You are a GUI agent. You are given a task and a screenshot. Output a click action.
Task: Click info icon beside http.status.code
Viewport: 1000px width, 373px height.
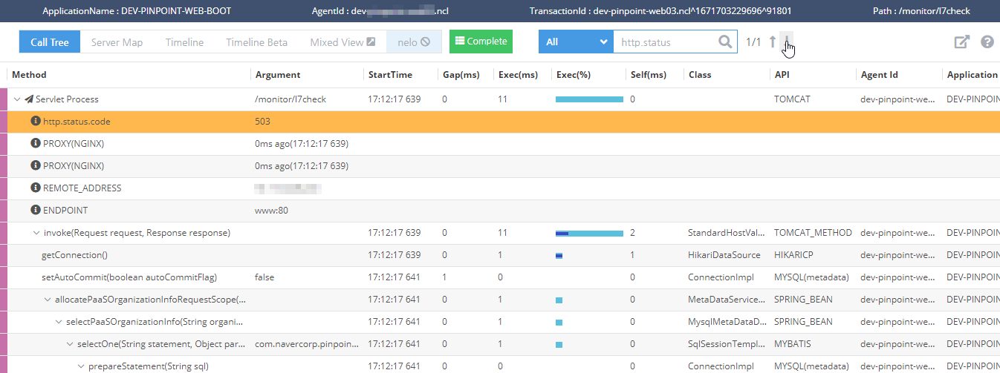35,122
